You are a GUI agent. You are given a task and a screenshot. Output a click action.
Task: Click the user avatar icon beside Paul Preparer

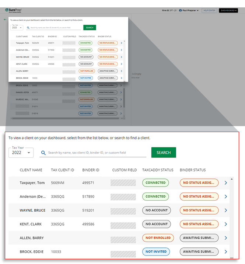tap(181, 10)
